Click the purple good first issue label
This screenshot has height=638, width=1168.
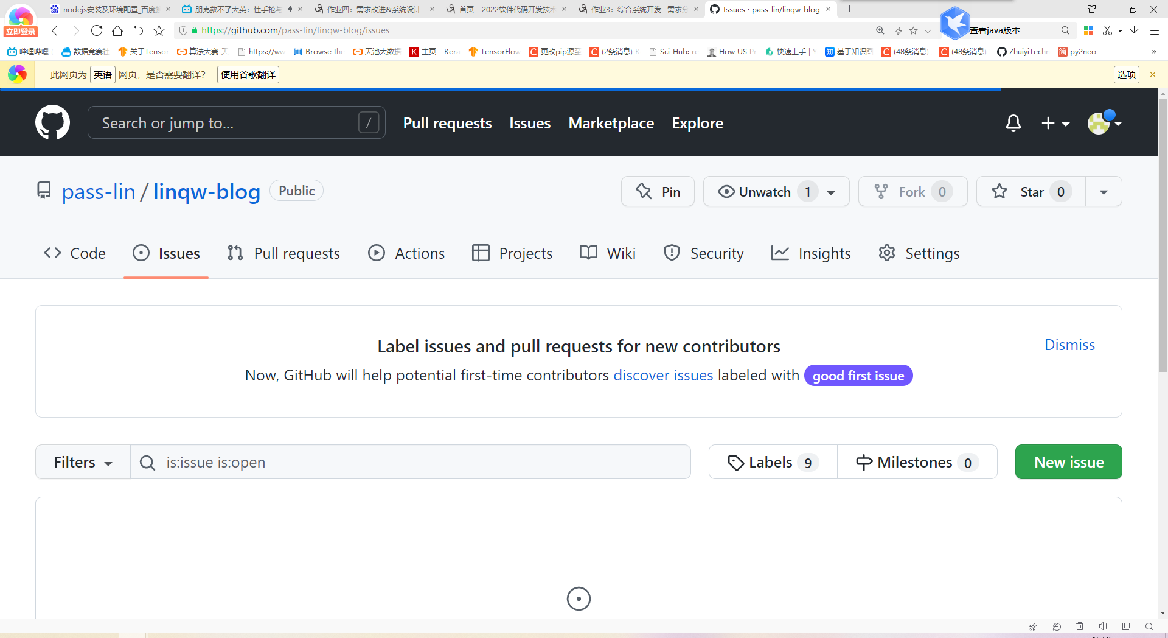click(x=858, y=376)
